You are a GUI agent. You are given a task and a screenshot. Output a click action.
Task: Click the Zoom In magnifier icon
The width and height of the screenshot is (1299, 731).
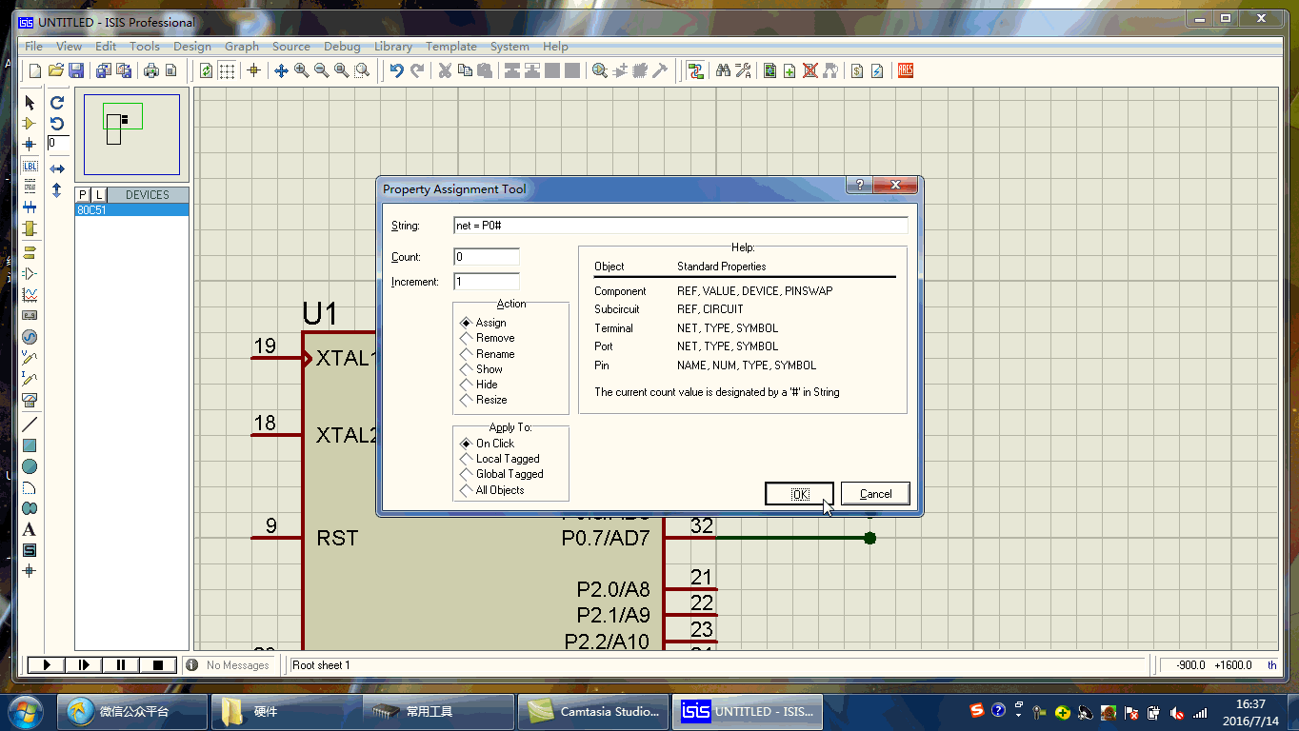click(x=301, y=70)
